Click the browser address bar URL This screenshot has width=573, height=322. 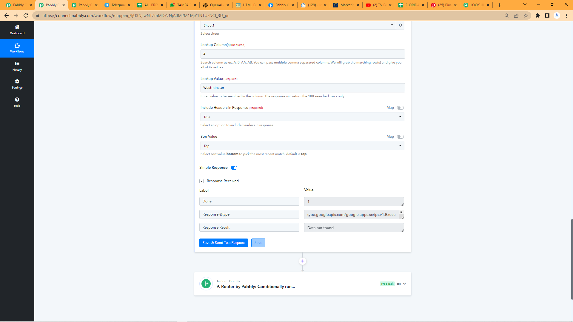[x=136, y=16]
